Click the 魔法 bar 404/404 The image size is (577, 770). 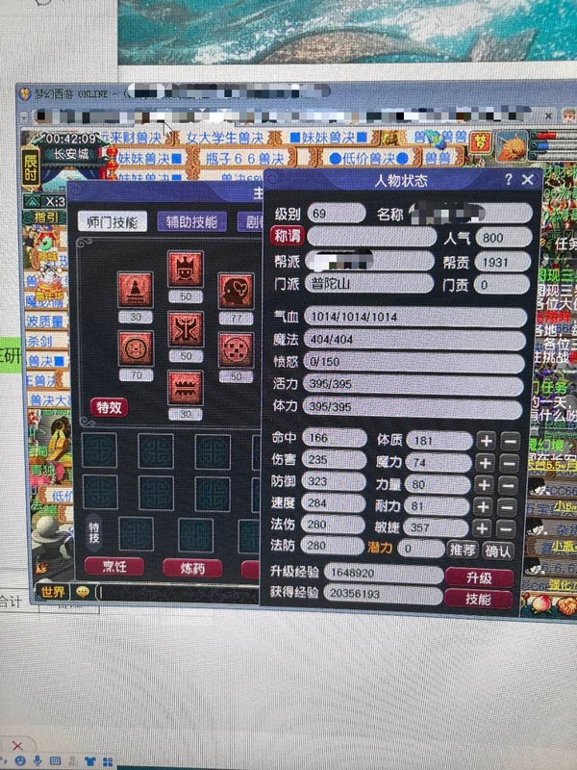414,340
